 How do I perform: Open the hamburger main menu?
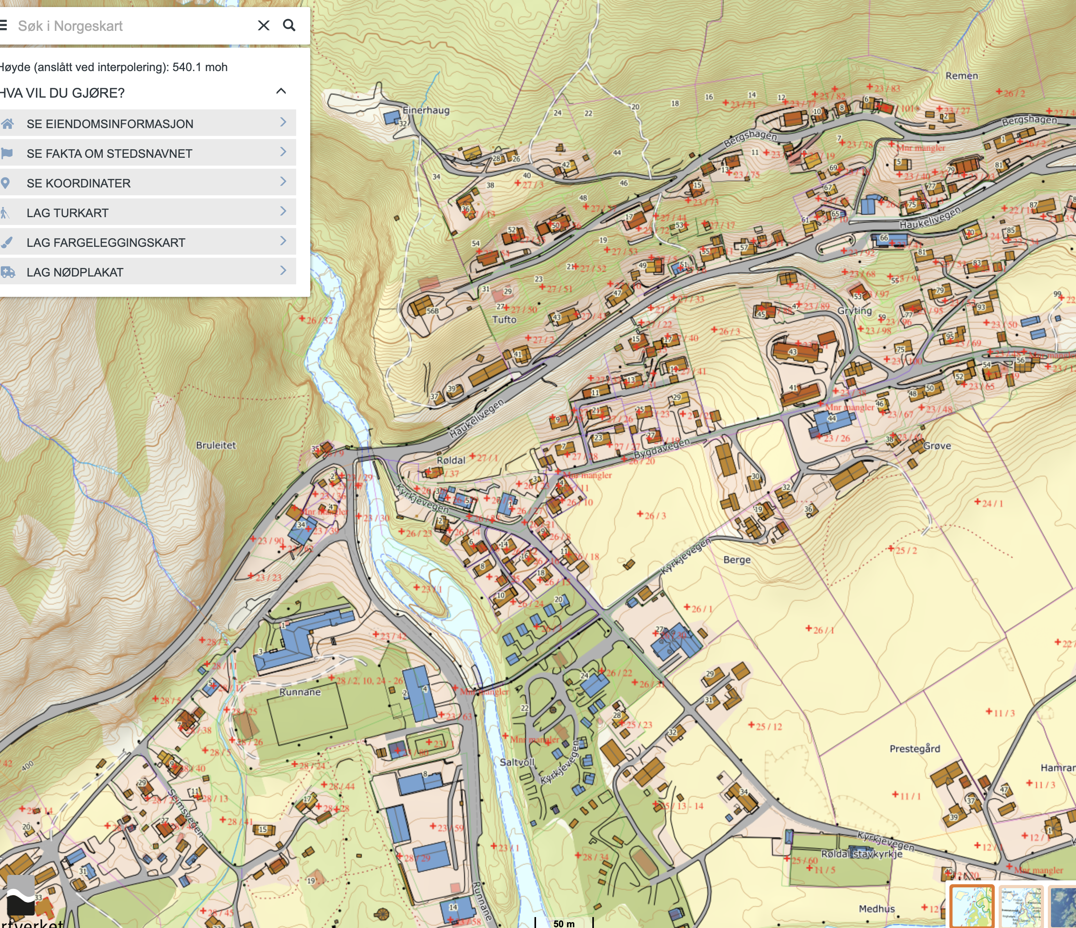(x=4, y=25)
